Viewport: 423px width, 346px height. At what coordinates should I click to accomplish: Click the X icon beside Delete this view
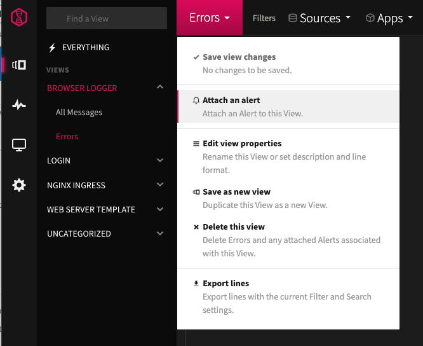(x=196, y=227)
